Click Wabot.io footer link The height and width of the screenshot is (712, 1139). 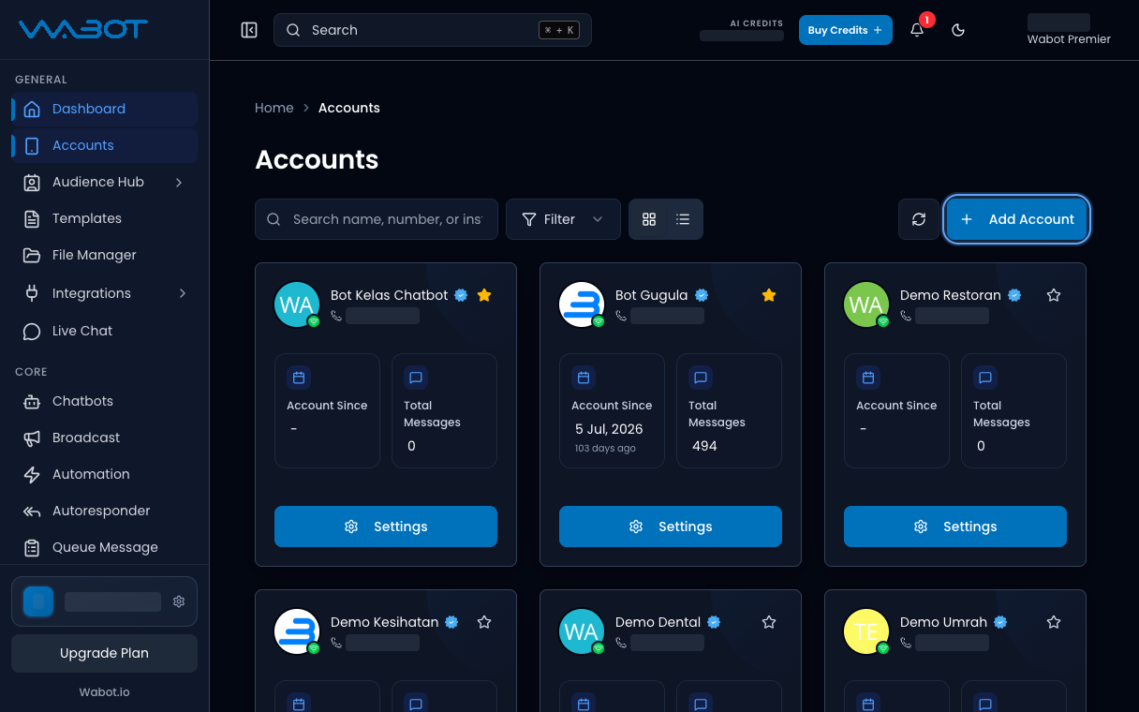pyautogui.click(x=104, y=692)
